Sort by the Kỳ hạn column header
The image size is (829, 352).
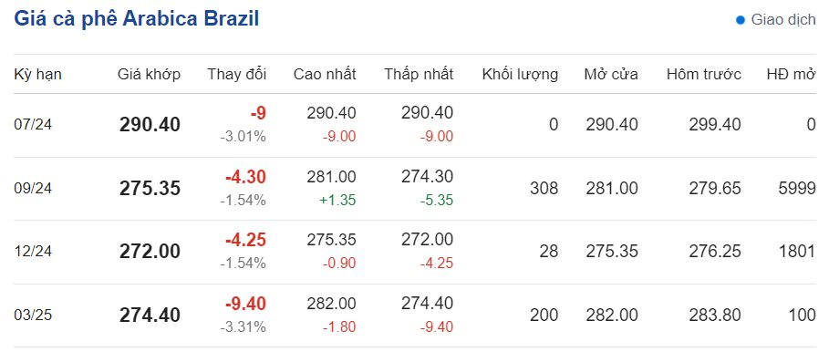tap(37, 75)
